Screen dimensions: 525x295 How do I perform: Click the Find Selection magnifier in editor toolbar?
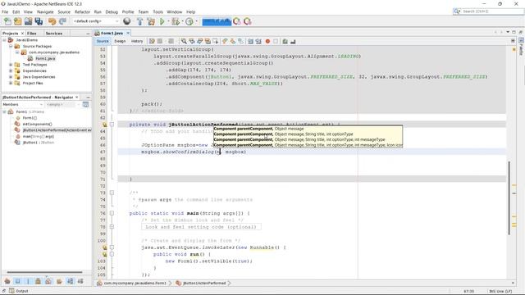click(x=184, y=41)
